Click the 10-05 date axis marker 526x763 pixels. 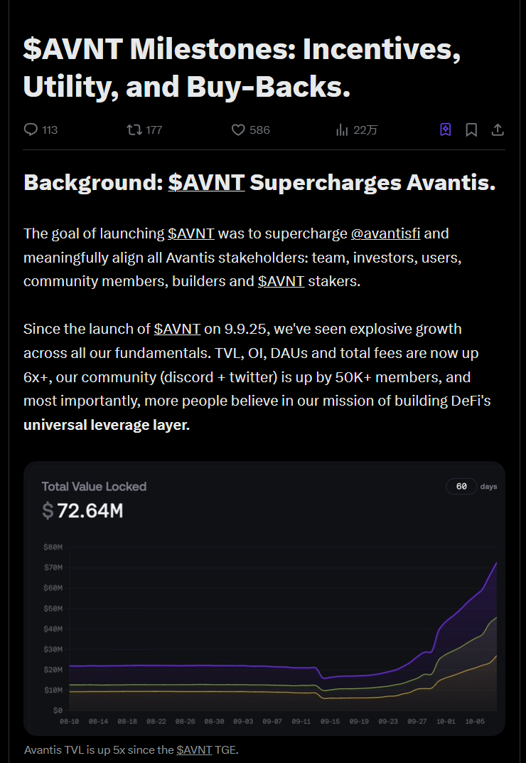(x=476, y=721)
